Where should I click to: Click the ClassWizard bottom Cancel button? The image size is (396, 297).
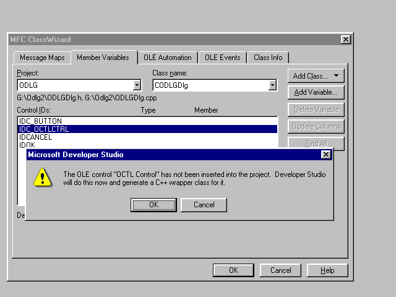click(280, 270)
